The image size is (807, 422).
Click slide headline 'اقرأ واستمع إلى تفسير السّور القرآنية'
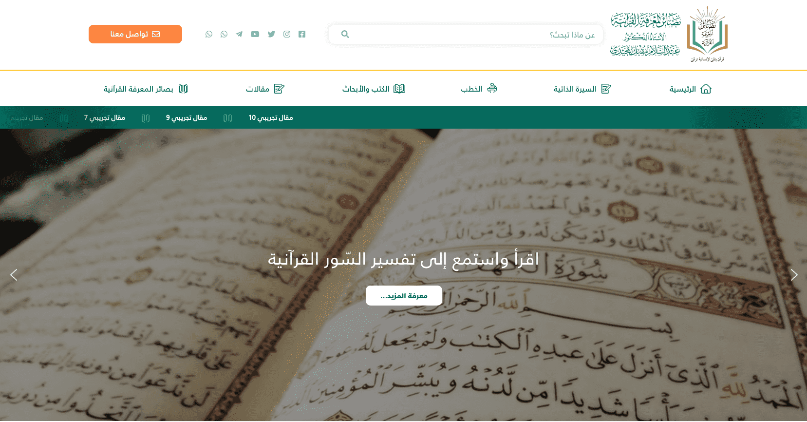[403, 259]
